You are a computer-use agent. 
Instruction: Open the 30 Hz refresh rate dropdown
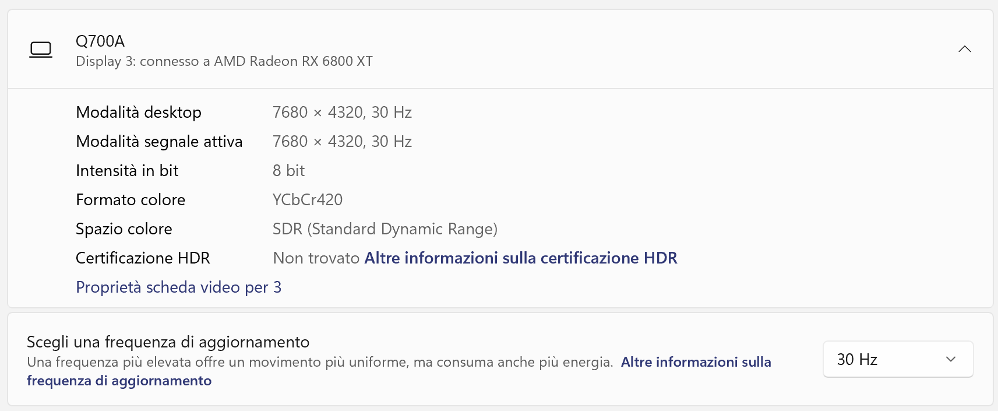click(897, 359)
